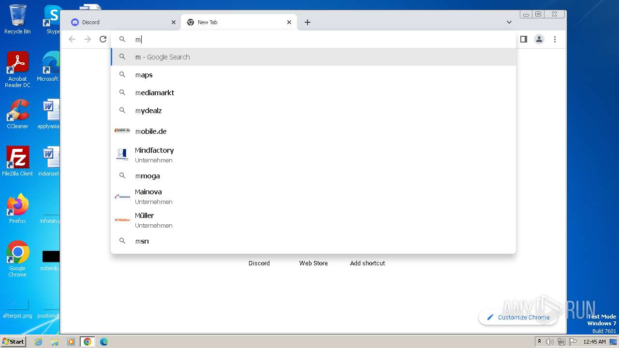The image size is (619, 348).
Task: Open Google Chrome desktop shortcut
Action: (17, 259)
